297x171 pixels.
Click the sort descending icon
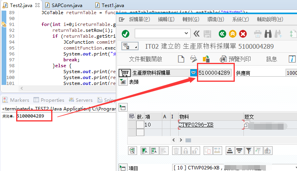239,151
